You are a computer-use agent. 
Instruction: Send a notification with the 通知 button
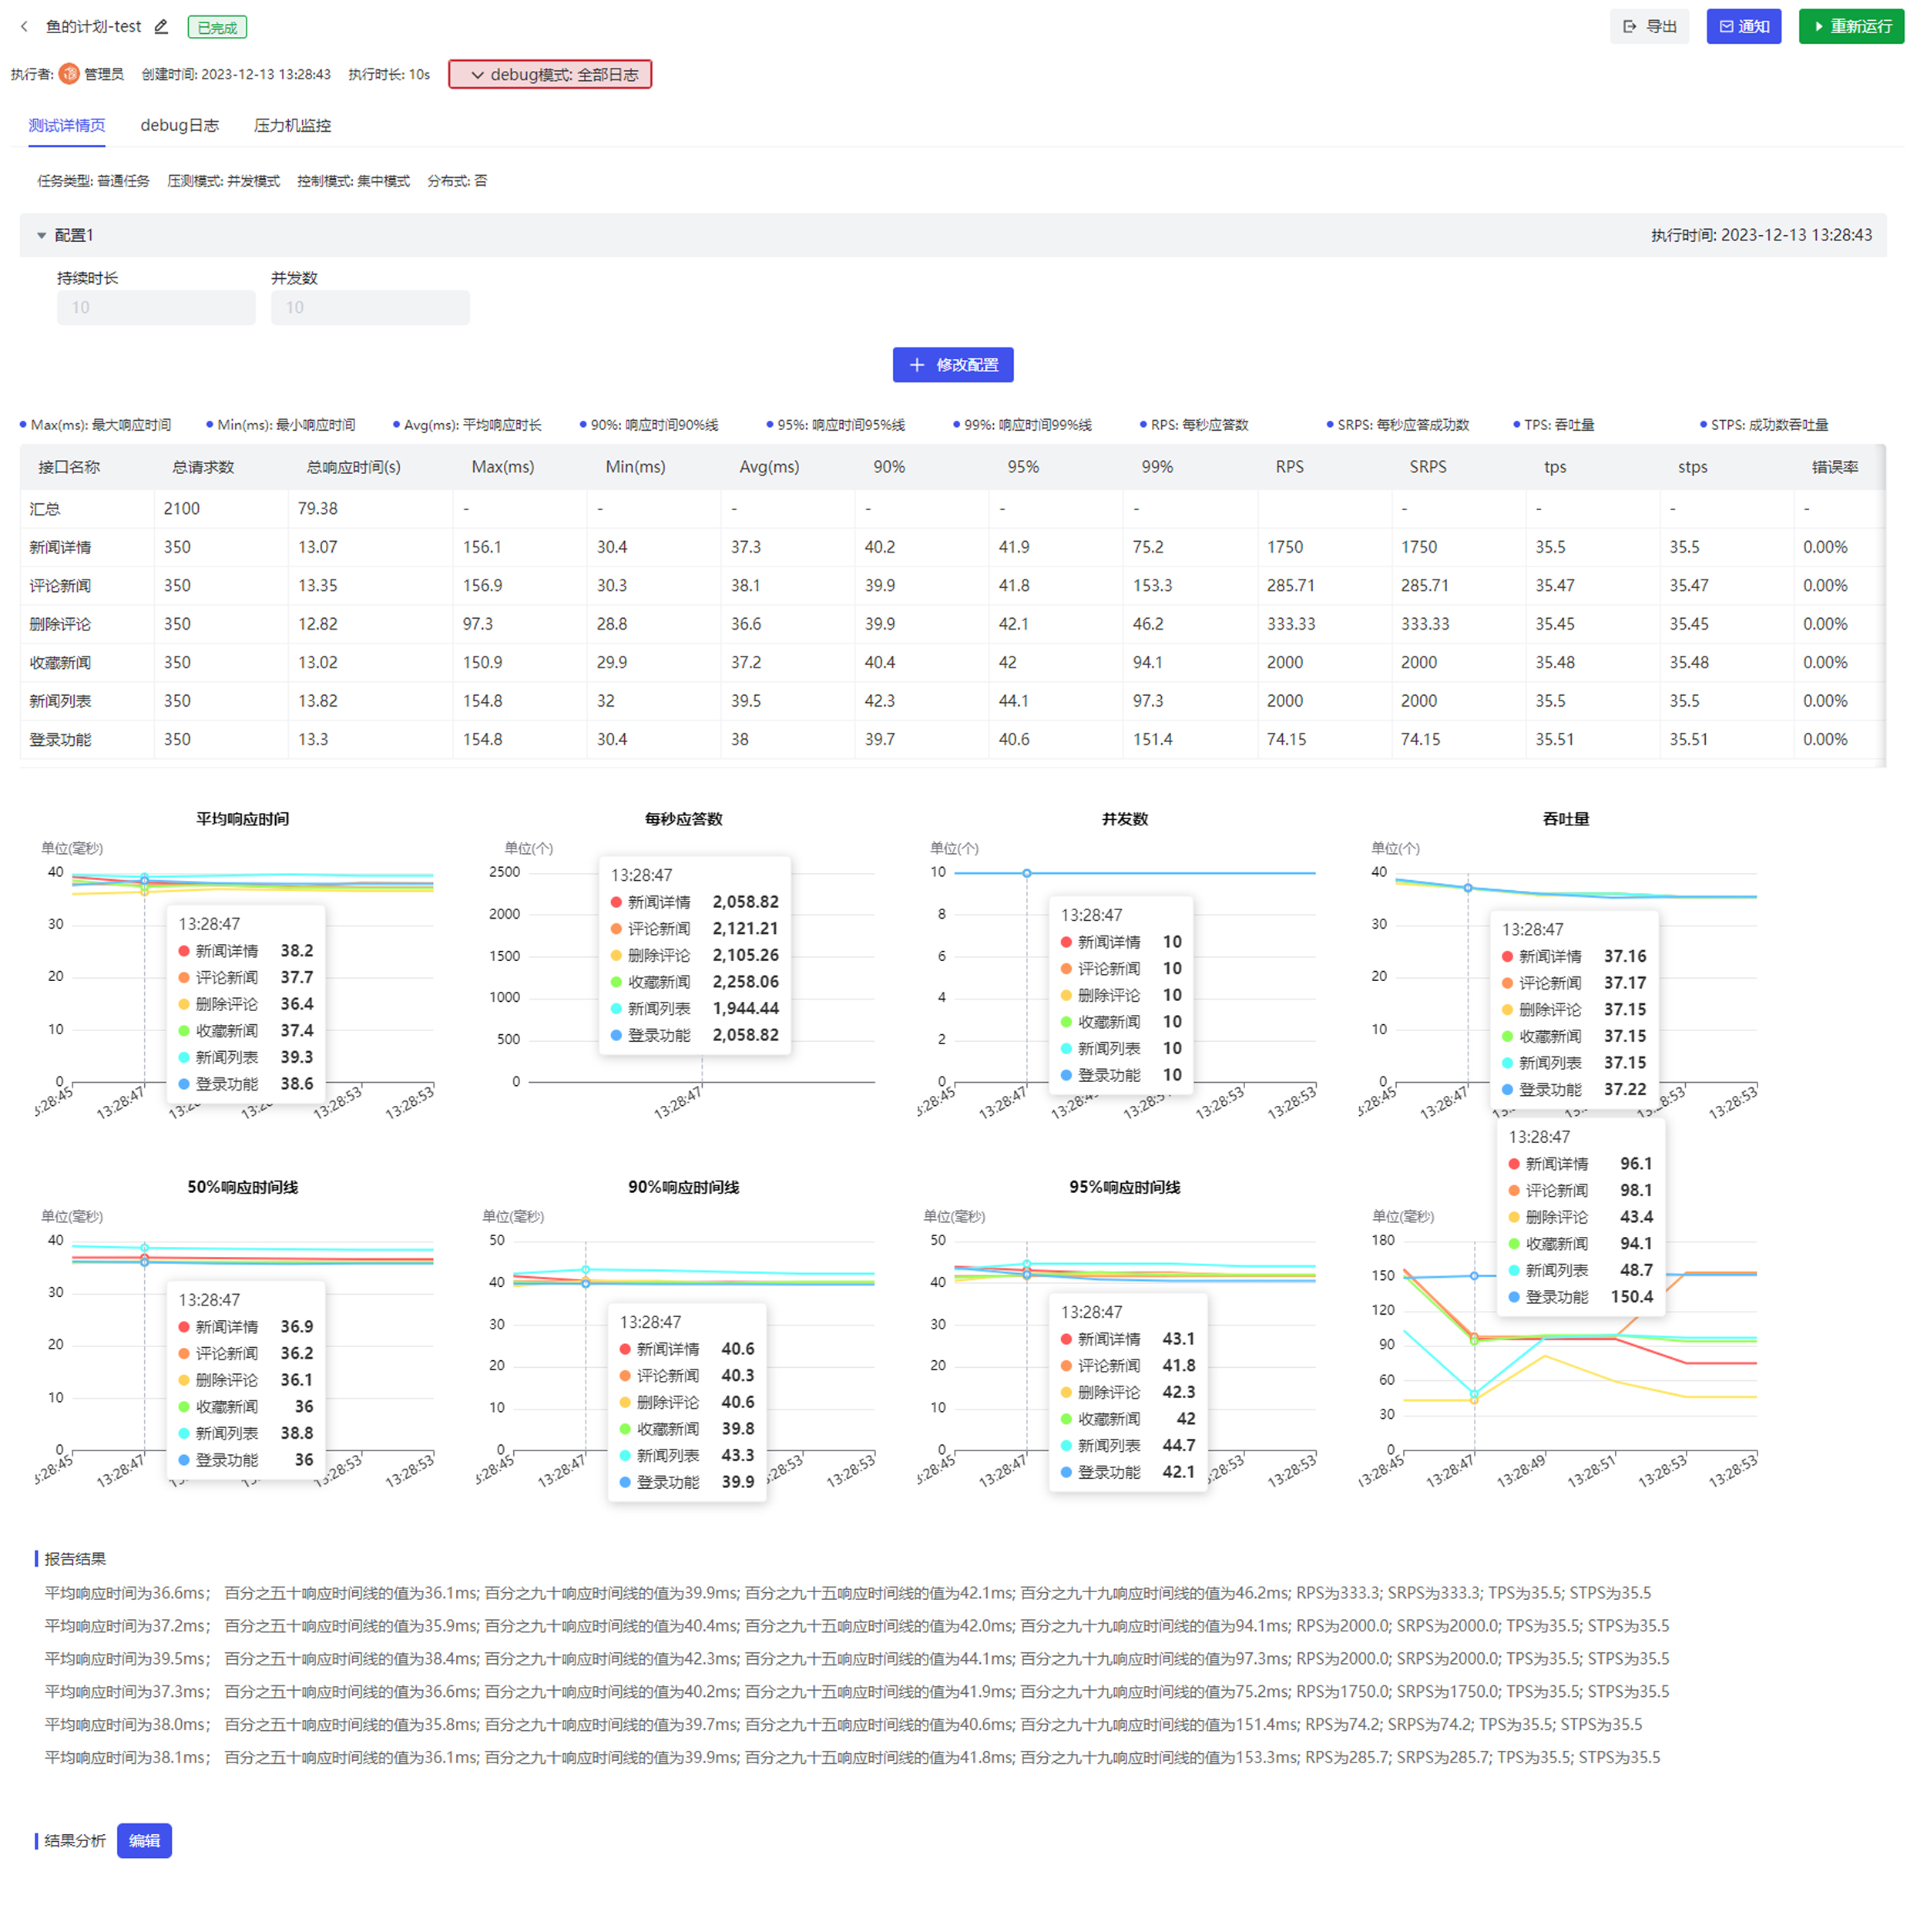tap(1743, 27)
